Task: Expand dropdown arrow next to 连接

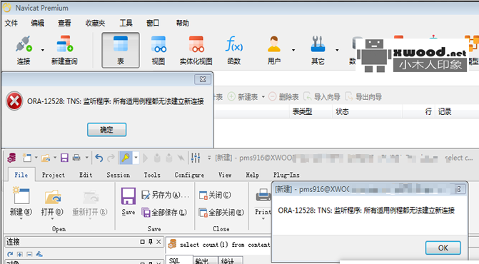Action: click(42, 50)
